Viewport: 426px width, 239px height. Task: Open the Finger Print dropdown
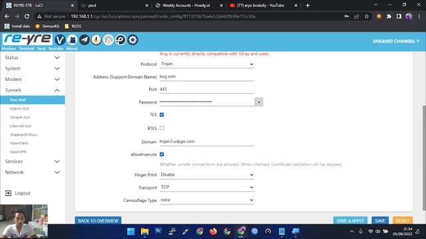207,175
